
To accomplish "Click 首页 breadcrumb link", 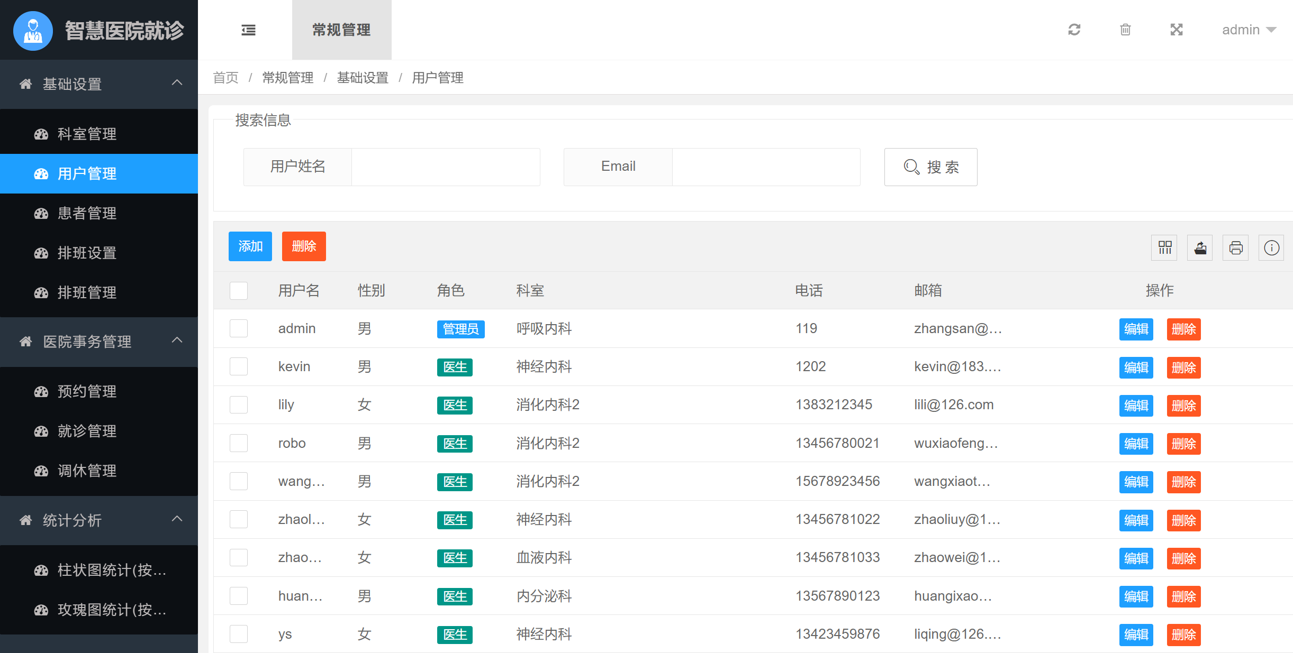I will [x=226, y=78].
